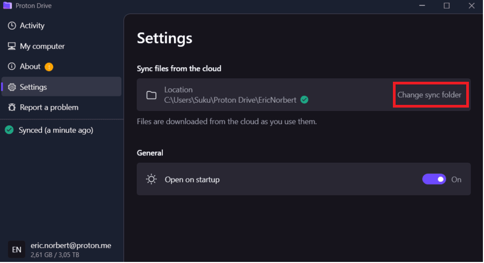Click the Sync files from the cloud heading
484x263 pixels.
pyautogui.click(x=179, y=68)
